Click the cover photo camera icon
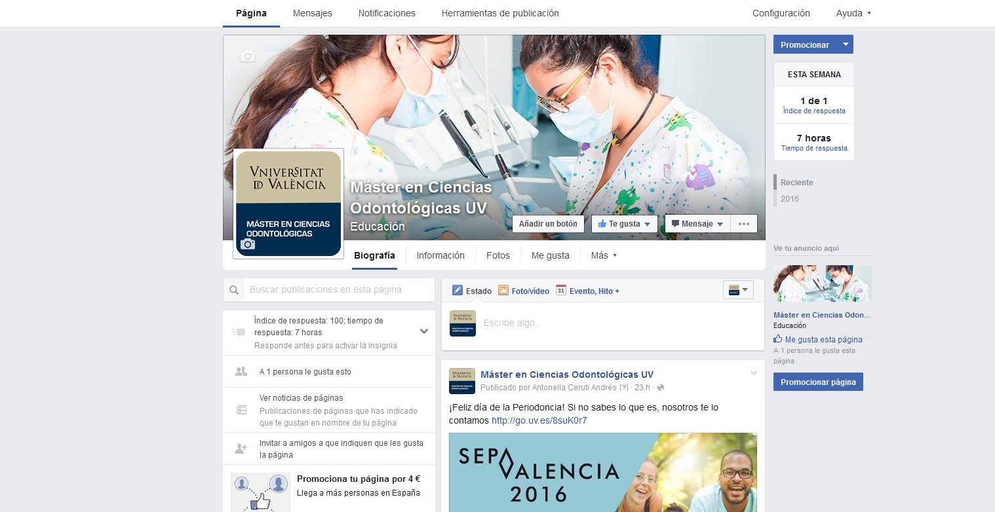The image size is (995, 512). (x=247, y=56)
